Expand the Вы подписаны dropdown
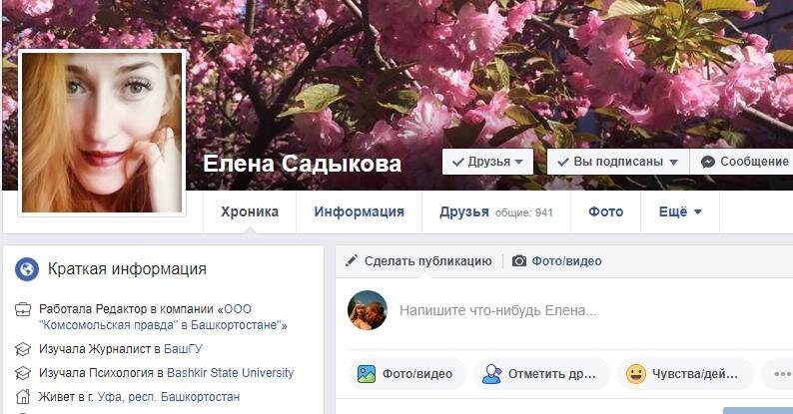The height and width of the screenshot is (414, 793). (x=618, y=162)
